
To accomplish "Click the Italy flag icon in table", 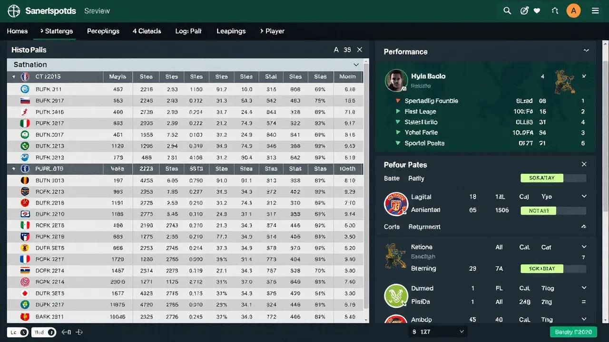I will click(x=25, y=123).
